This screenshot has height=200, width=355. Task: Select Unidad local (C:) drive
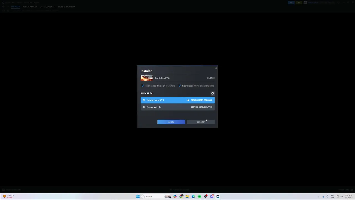pos(177,100)
